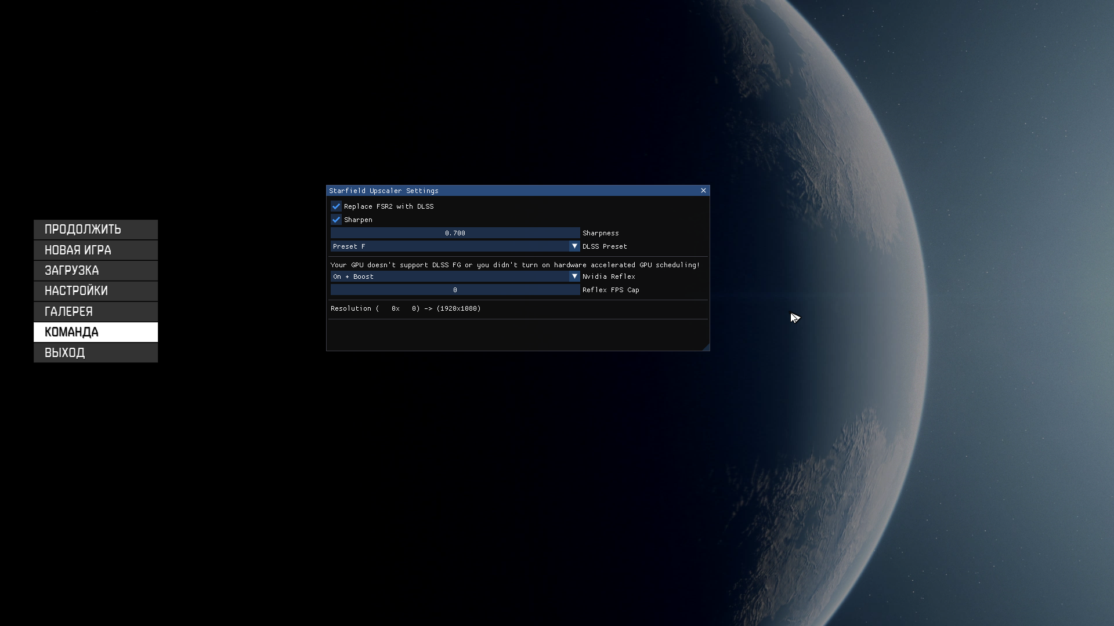1114x626 pixels.
Task: Disable the "Replace FSR2 with DLSS" checkbox
Action: (337, 206)
